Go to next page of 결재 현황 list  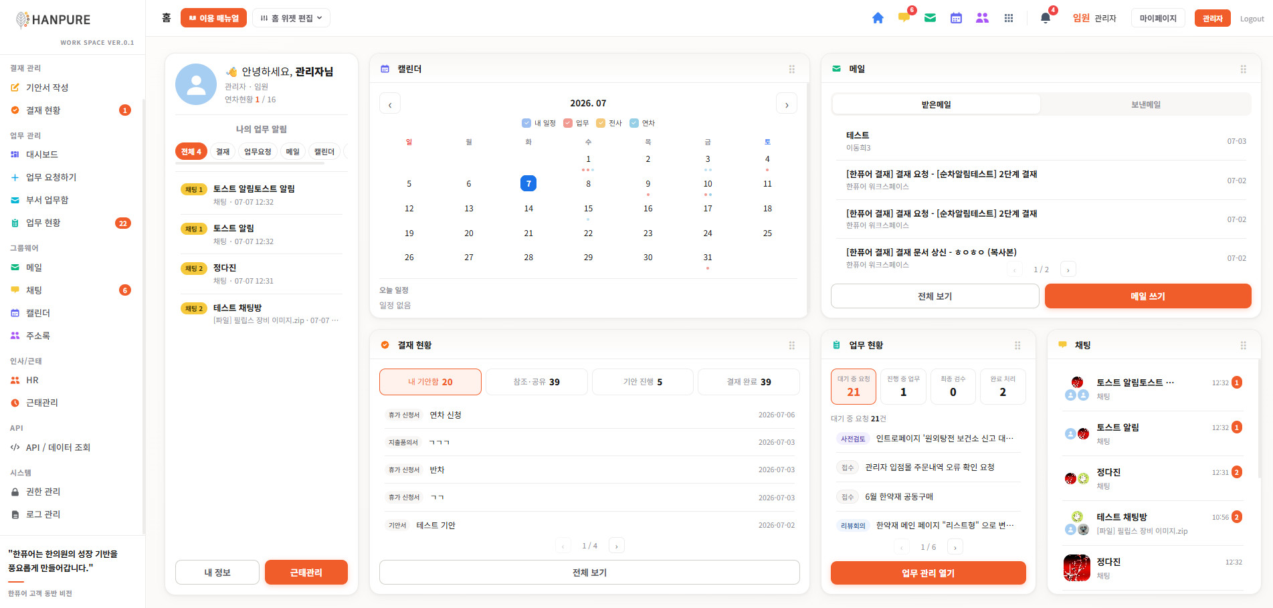(617, 546)
